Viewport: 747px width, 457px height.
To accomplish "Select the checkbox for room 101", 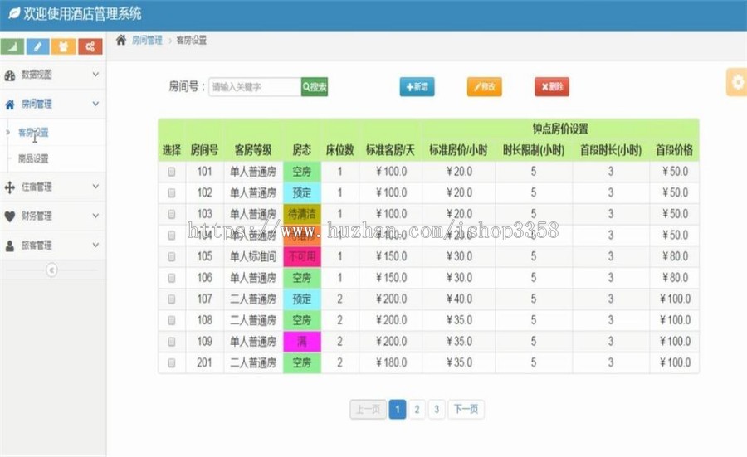I will point(172,172).
